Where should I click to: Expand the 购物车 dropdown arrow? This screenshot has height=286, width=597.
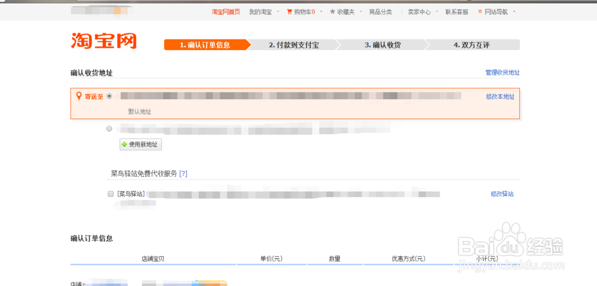click(x=321, y=11)
